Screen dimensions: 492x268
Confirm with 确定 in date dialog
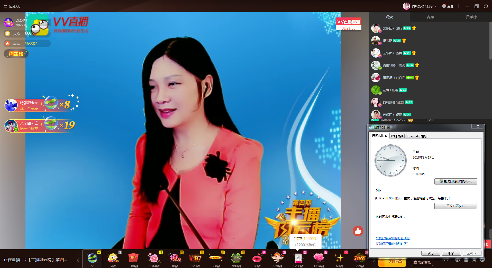point(431,253)
